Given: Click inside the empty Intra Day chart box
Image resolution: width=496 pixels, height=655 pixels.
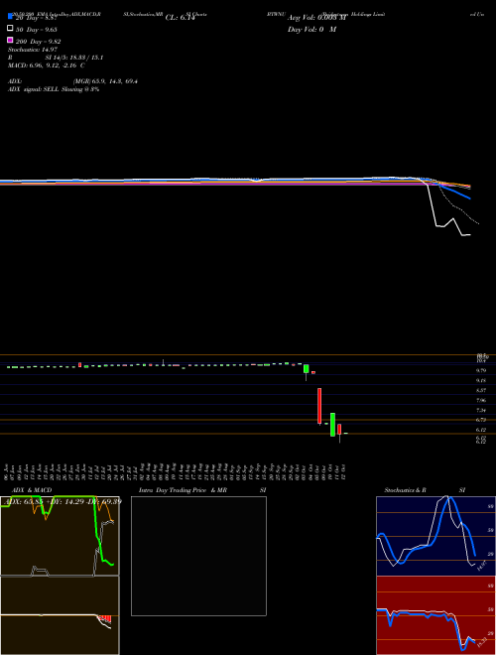Looking at the screenshot, I should click(x=198, y=556).
